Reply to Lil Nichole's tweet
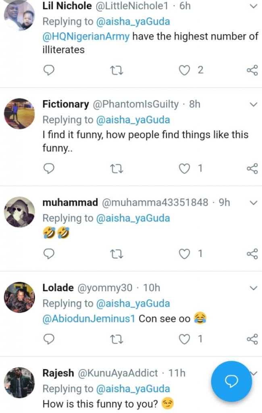This screenshot has height=413, width=262. 49,71
